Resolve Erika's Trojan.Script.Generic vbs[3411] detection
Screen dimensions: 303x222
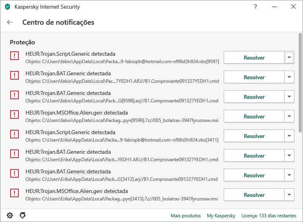(x=254, y=136)
